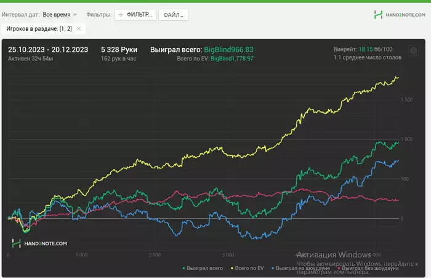Click the "1 000" x-axis label

[82, 255]
